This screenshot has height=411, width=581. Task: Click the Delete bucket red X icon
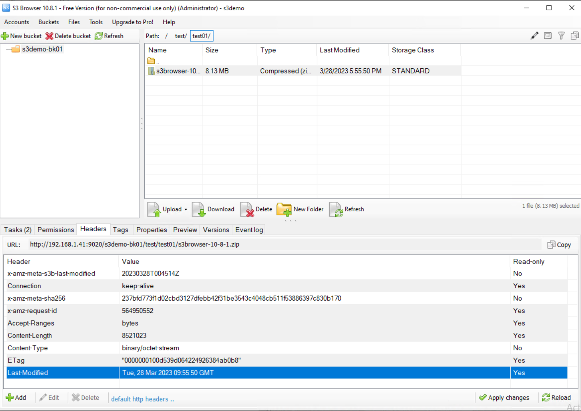[49, 36]
